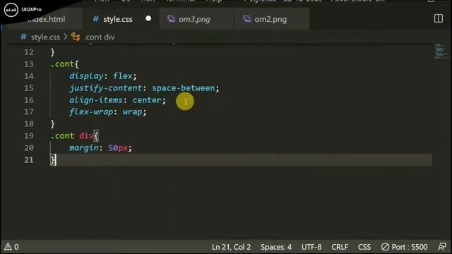Click the breadcrumb selector symbol icon
The image size is (452, 254).
(x=76, y=37)
